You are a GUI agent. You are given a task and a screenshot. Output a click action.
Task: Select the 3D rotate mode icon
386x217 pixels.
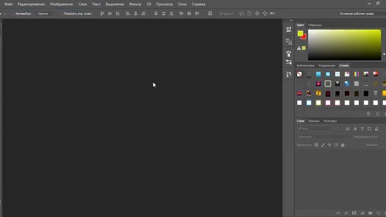coord(242,13)
